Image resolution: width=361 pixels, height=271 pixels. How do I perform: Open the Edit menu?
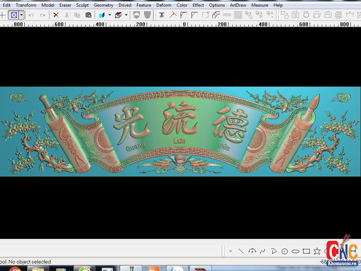coord(7,5)
